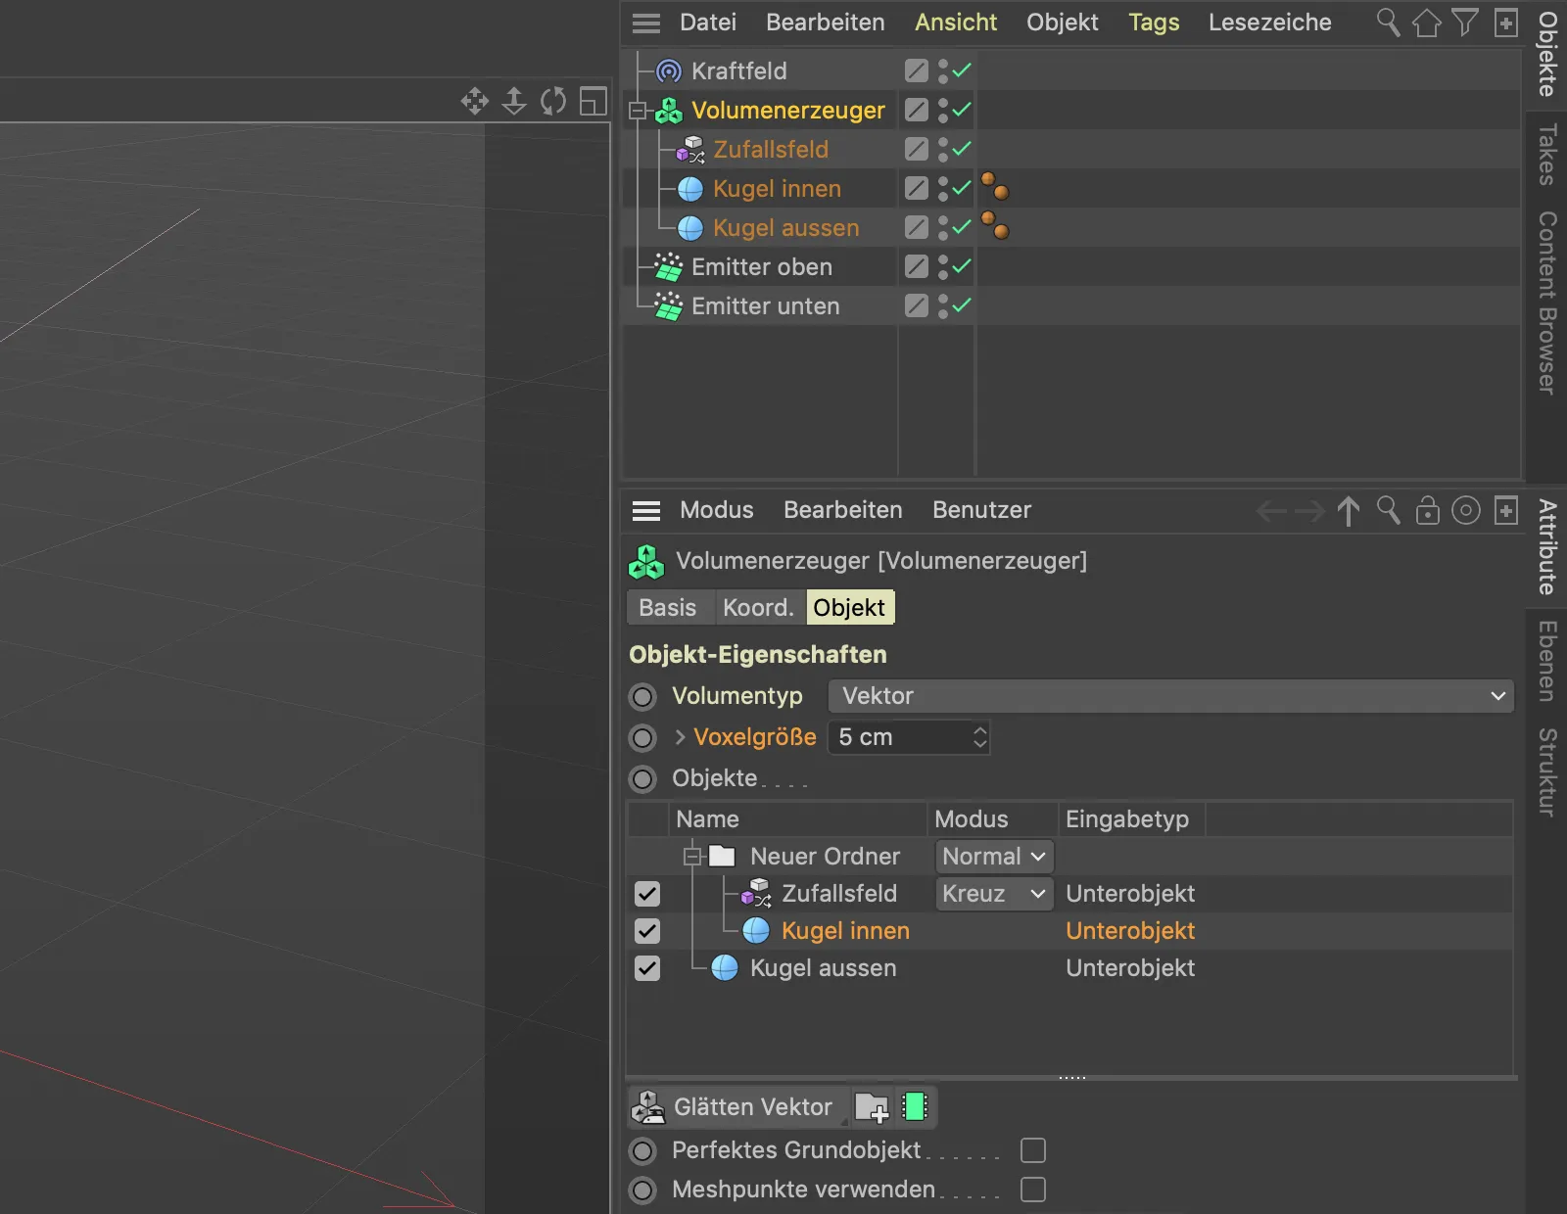The image size is (1567, 1214).
Task: Open new Attribute Manager panel icon
Action: [x=1506, y=510]
